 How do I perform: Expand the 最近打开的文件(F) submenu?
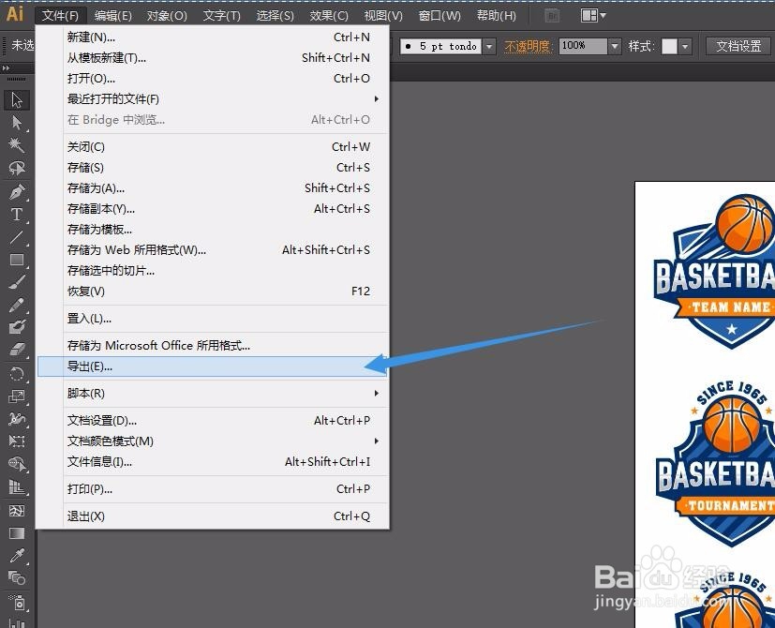[x=377, y=99]
